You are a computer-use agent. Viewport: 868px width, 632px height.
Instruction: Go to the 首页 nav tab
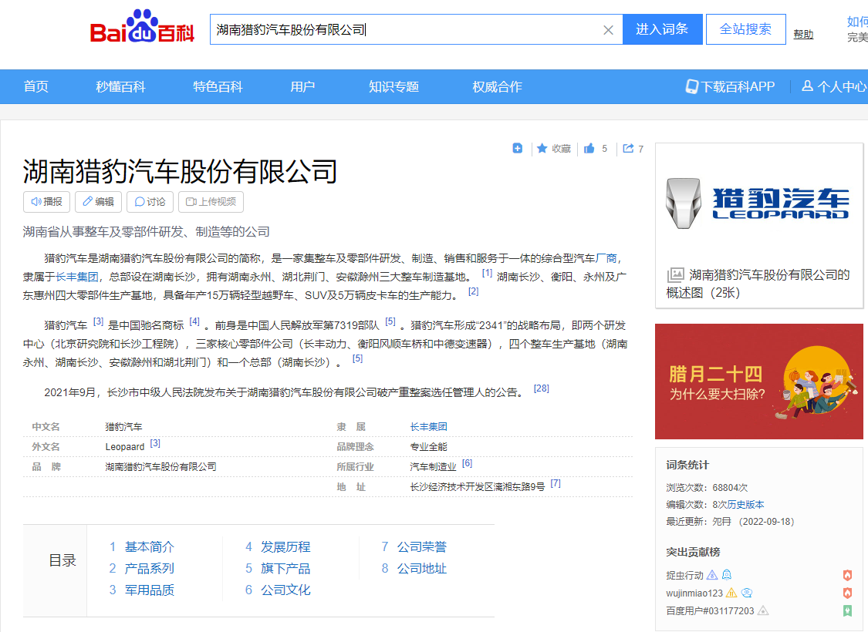coord(36,86)
